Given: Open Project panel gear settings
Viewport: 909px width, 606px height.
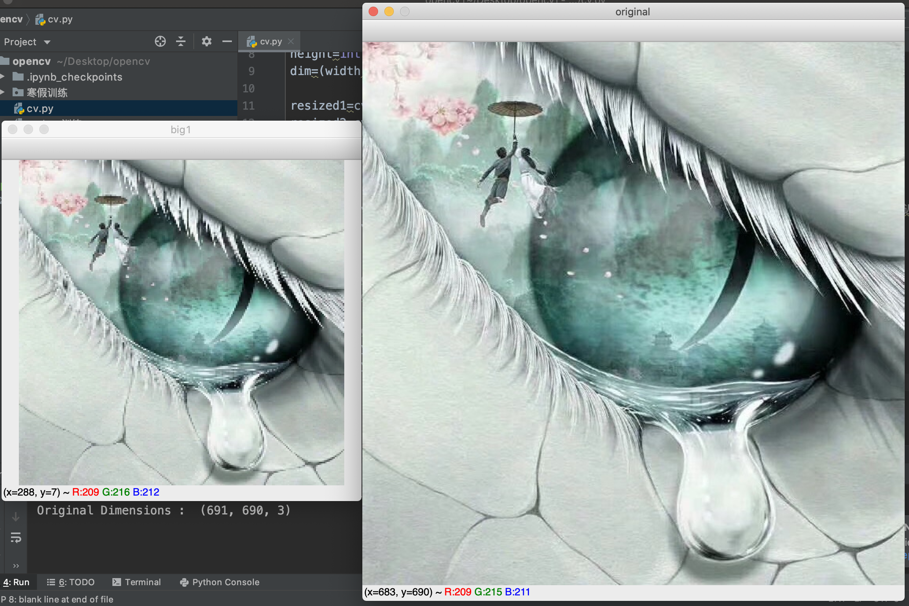Looking at the screenshot, I should [x=207, y=41].
